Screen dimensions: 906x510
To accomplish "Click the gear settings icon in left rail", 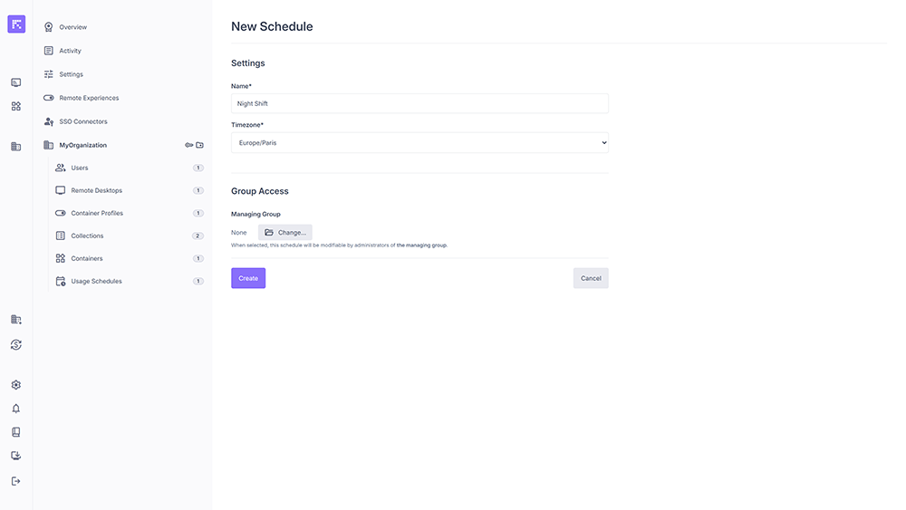I will [15, 385].
